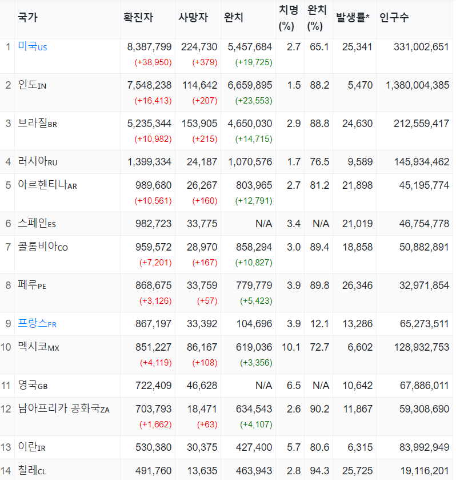This screenshot has width=456, height=480.
Task: Select the 스페인 ES country name
Action: pos(37,224)
